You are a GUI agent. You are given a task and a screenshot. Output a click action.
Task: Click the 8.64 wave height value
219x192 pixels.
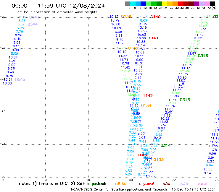tap(209, 165)
